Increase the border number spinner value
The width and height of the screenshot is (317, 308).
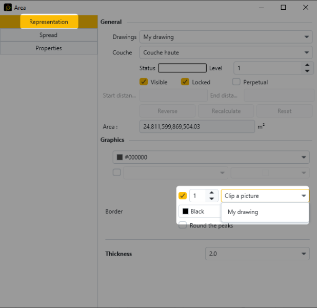tap(212, 193)
